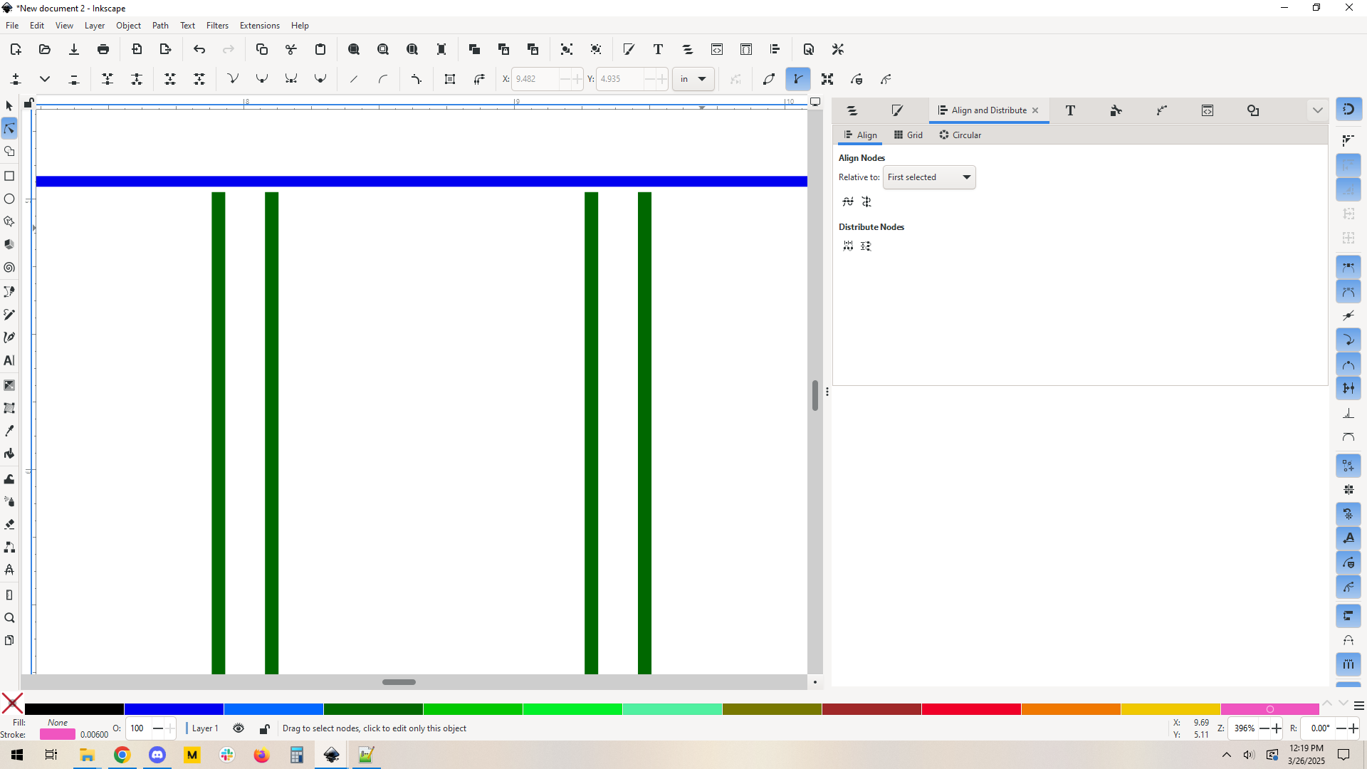Screen dimensions: 1367x769
Task: Click the Cut scissors icon
Action: click(291, 49)
